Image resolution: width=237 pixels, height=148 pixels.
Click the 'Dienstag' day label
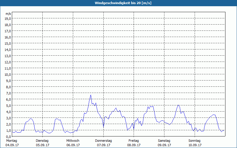point(42,141)
